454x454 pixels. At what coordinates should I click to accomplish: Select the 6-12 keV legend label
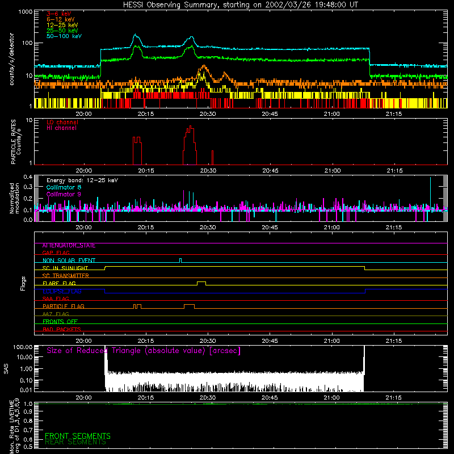[x=61, y=19]
